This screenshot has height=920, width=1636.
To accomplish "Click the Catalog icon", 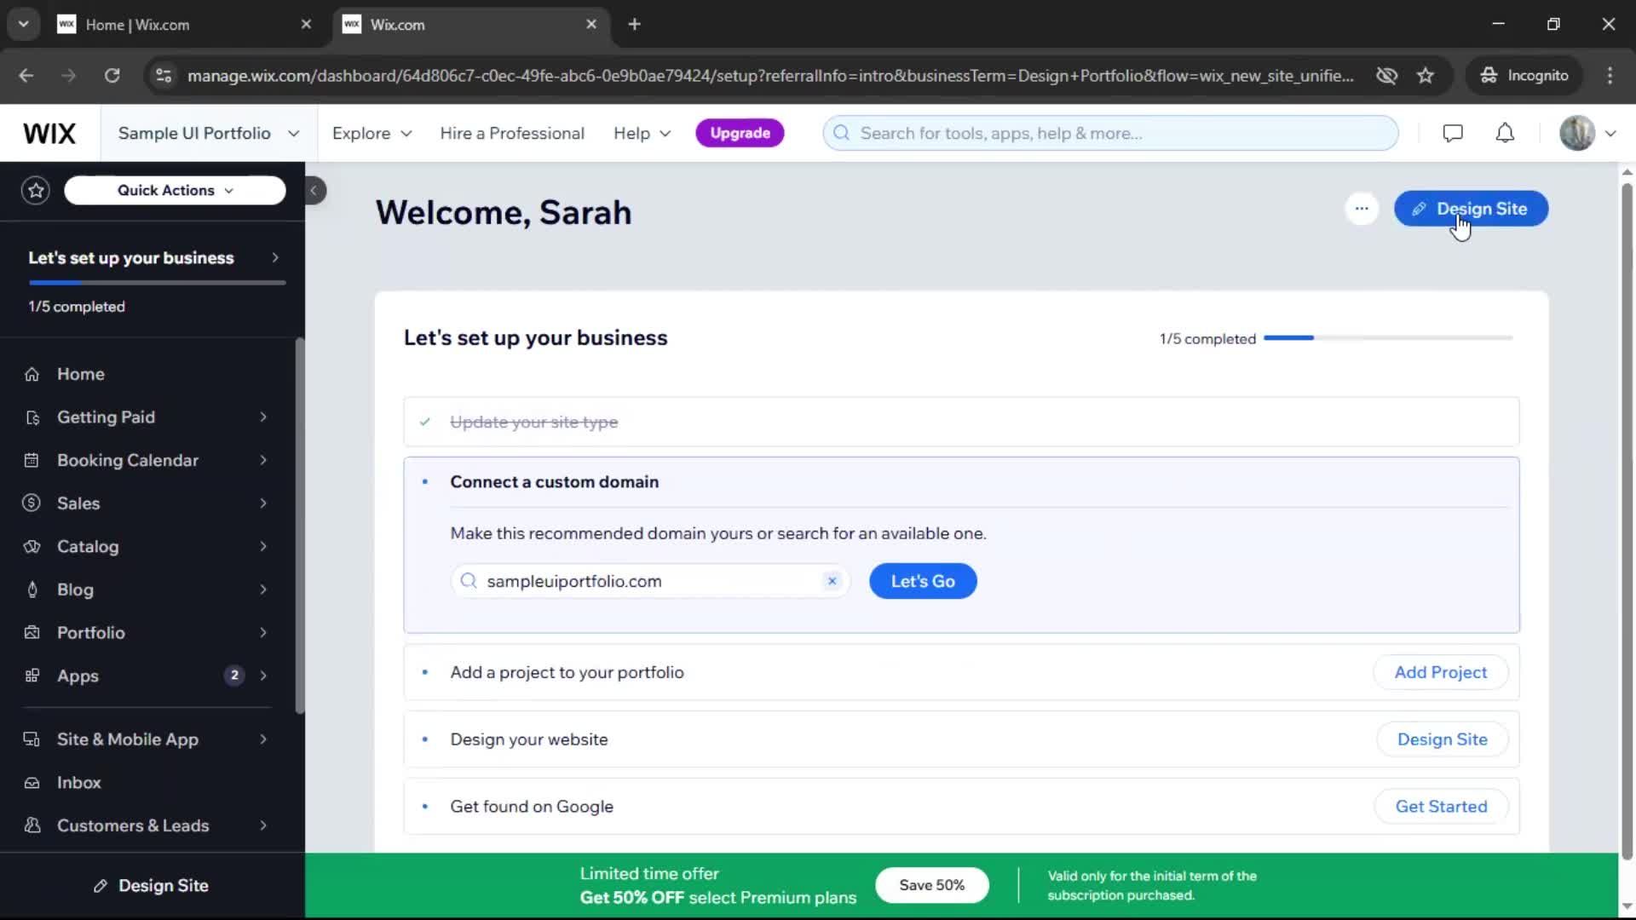I will [32, 547].
